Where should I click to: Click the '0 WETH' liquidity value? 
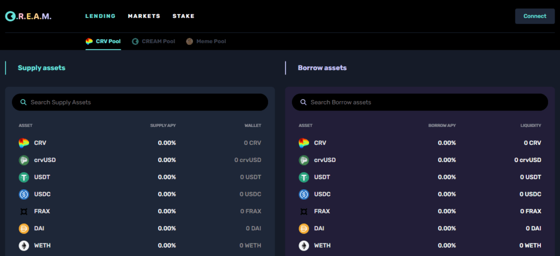(530, 246)
